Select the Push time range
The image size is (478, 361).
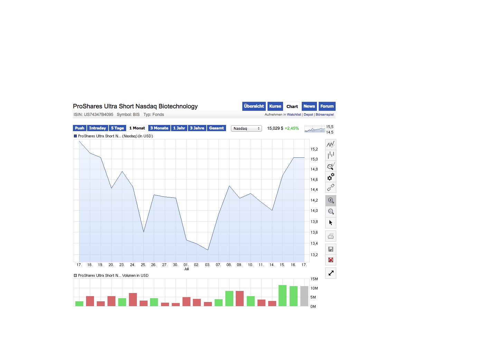tap(79, 128)
